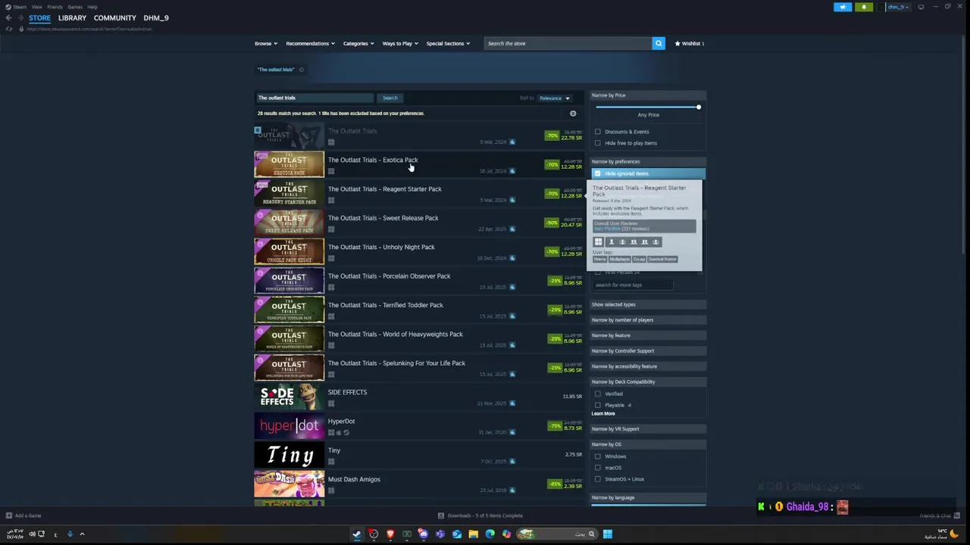Open the Special Sections dropdown

point(448,43)
